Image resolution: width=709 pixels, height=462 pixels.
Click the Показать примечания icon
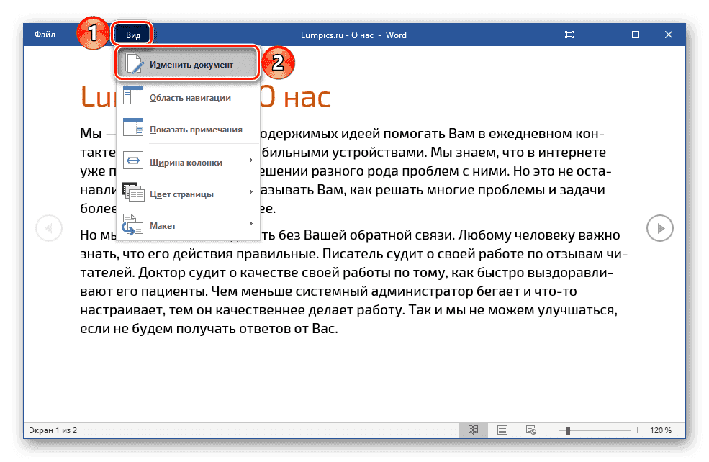(x=133, y=128)
